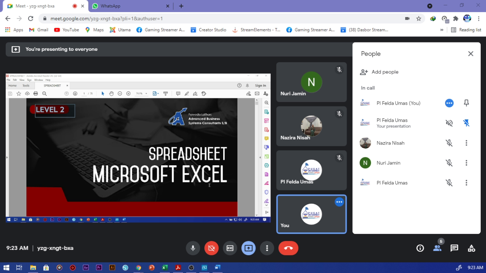
Task: Open Excel from the Windows taskbar
Action: click(x=165, y=268)
